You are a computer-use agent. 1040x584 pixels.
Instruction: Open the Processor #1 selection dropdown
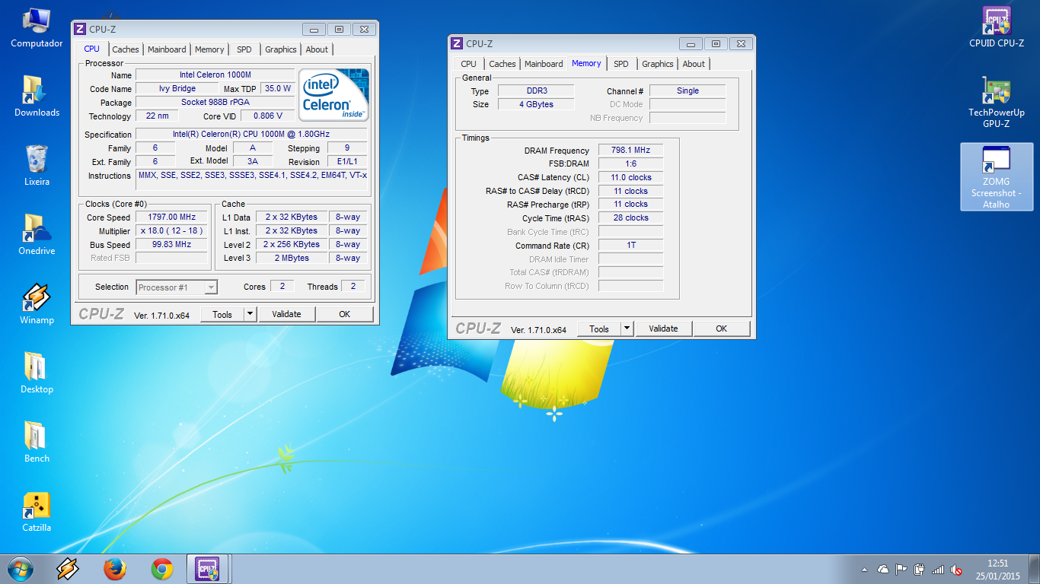(x=177, y=287)
